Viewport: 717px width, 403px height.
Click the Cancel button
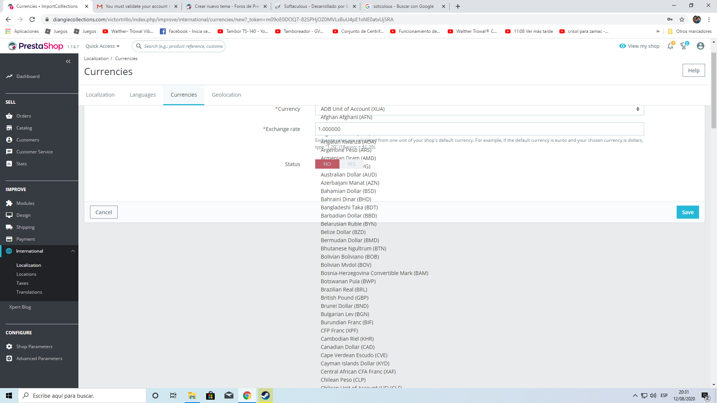103,212
